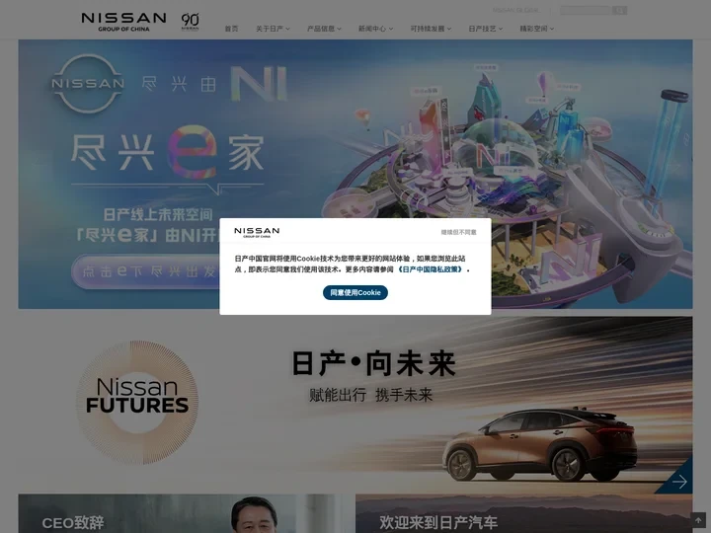Open the NISSAN GLOBAL link
The image size is (711, 533).
pos(516,10)
